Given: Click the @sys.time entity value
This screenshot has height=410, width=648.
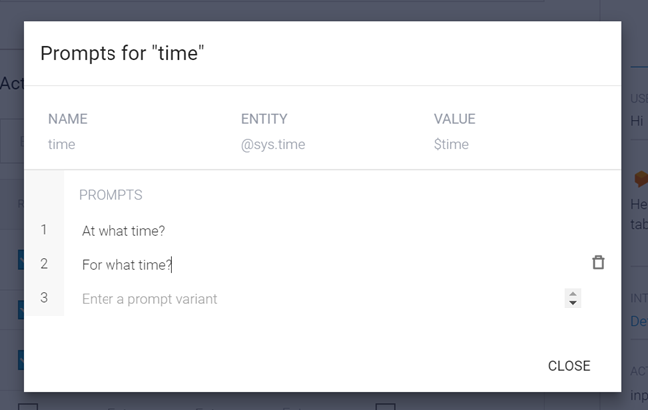Looking at the screenshot, I should coord(273,145).
